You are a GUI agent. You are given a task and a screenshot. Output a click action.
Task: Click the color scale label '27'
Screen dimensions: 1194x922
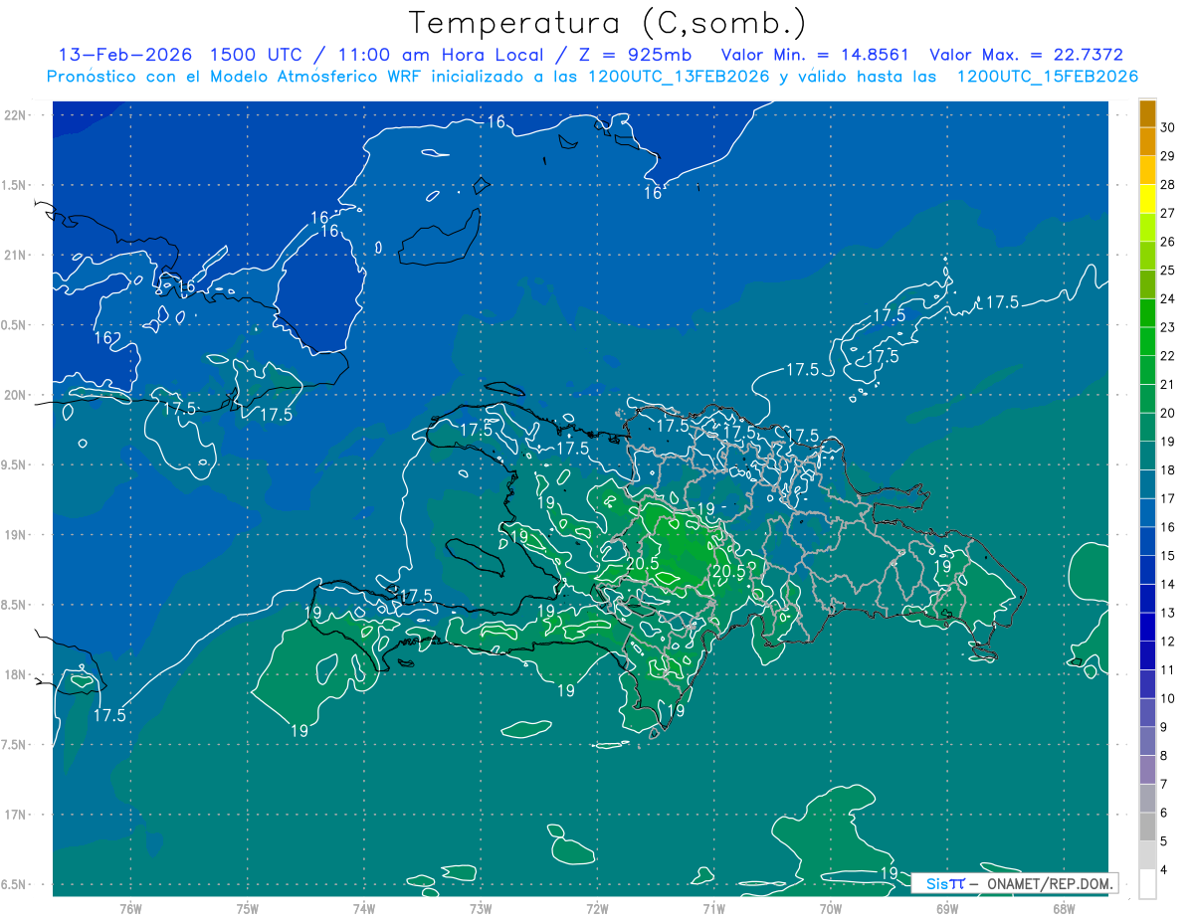tap(1168, 213)
